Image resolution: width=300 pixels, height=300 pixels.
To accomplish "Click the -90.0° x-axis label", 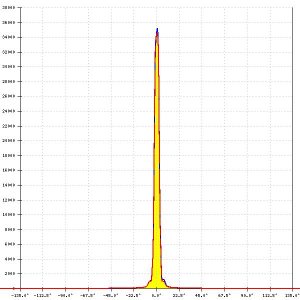I will [65, 295].
